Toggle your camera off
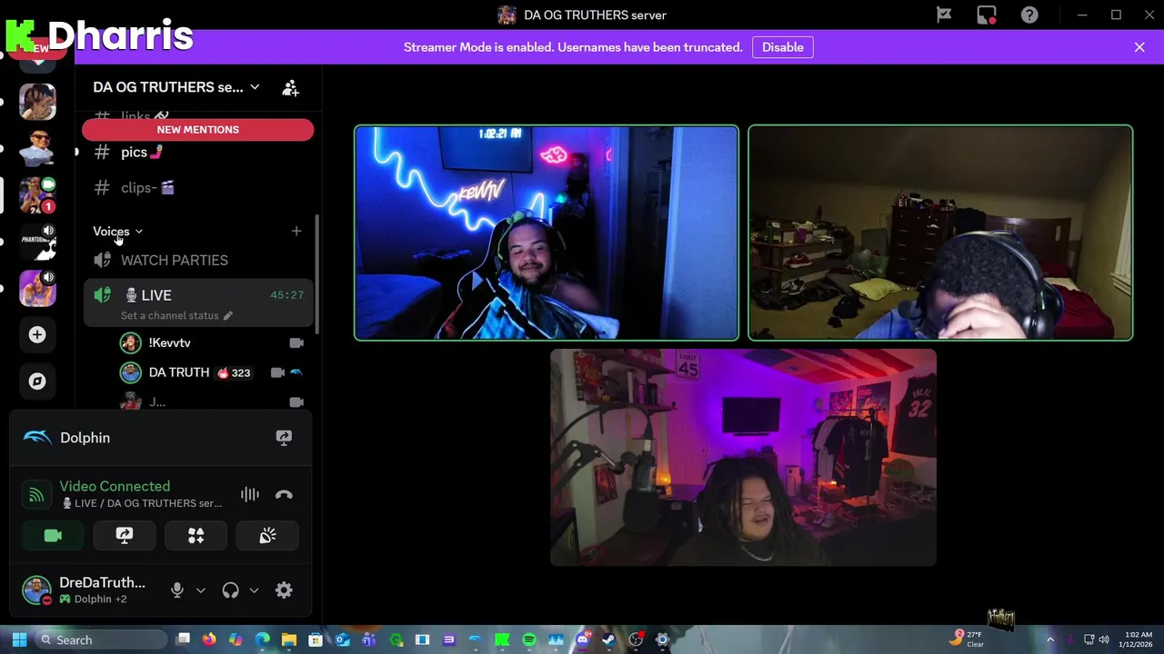Screen dimensions: 1164x654 coord(53,536)
